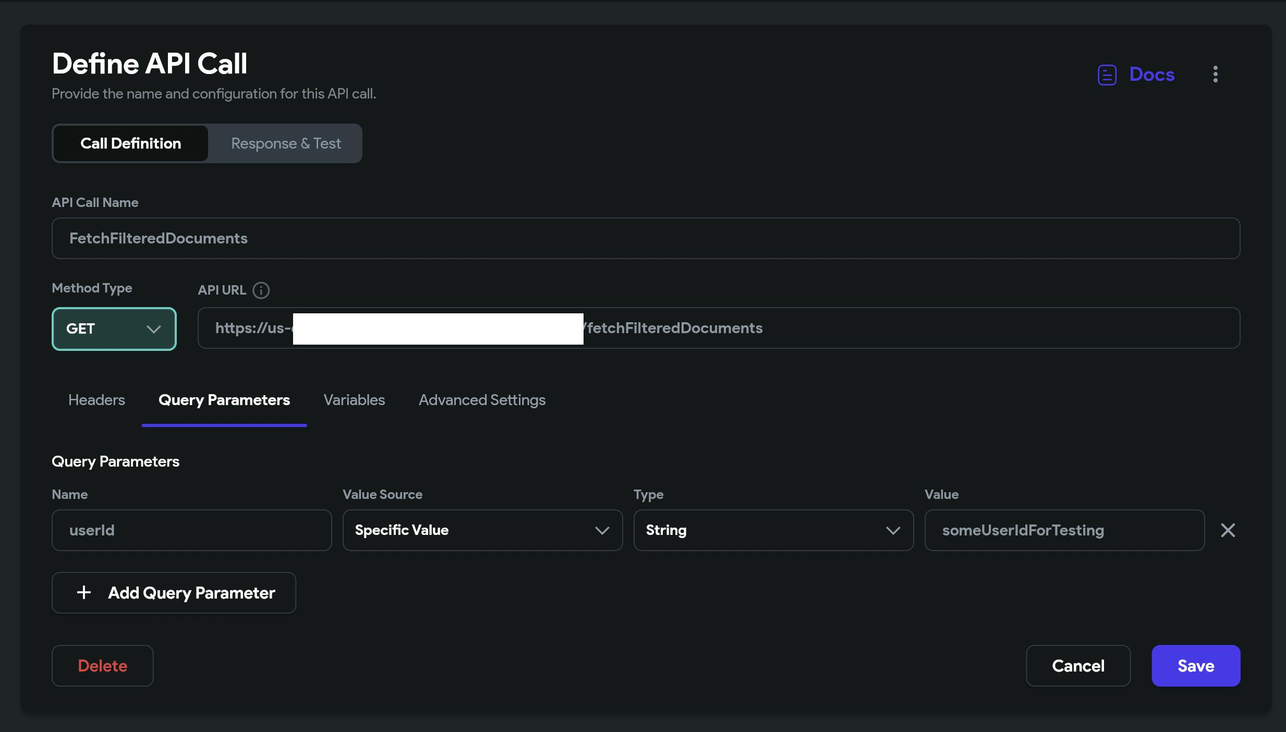Open the three-dot more options menu
The image size is (1286, 732).
[x=1215, y=74]
